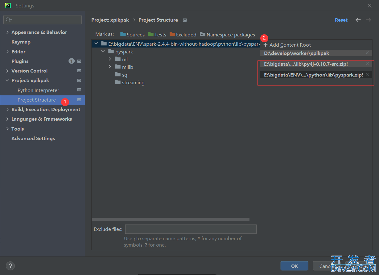
Task: Select the sql folder row
Action: point(175,74)
